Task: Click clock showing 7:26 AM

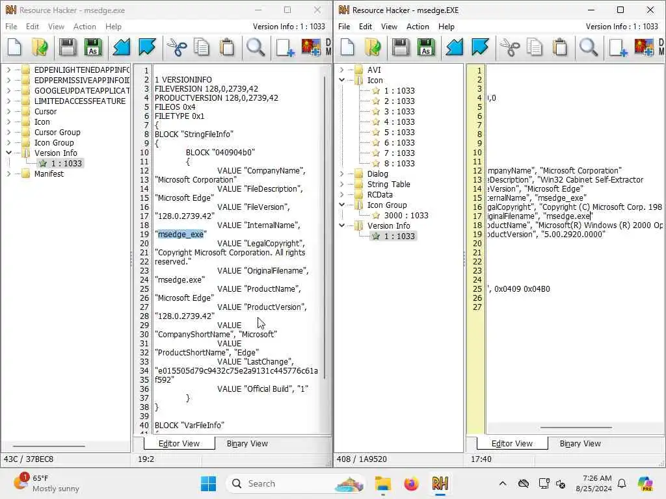Action: (x=593, y=483)
